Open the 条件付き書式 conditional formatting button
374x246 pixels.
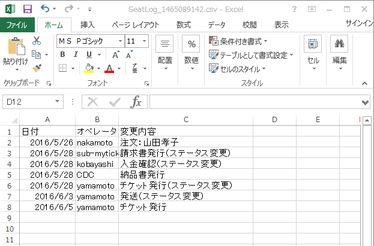click(x=238, y=41)
